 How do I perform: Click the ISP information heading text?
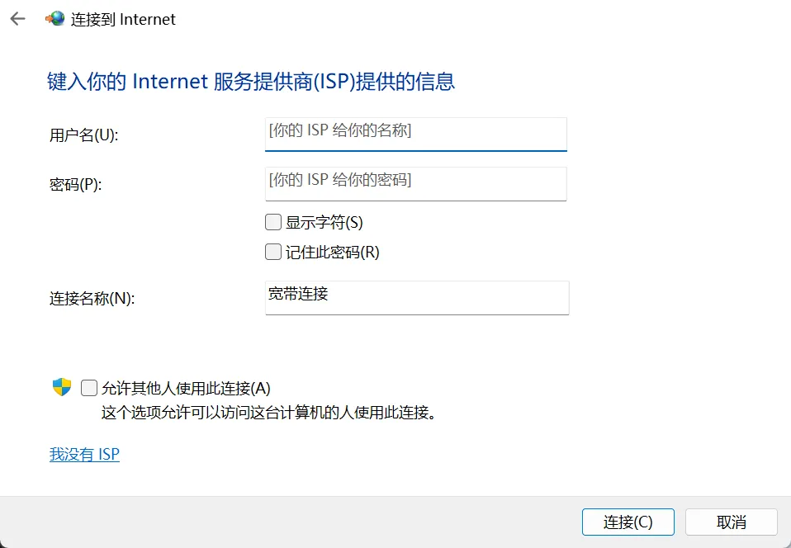(x=249, y=81)
